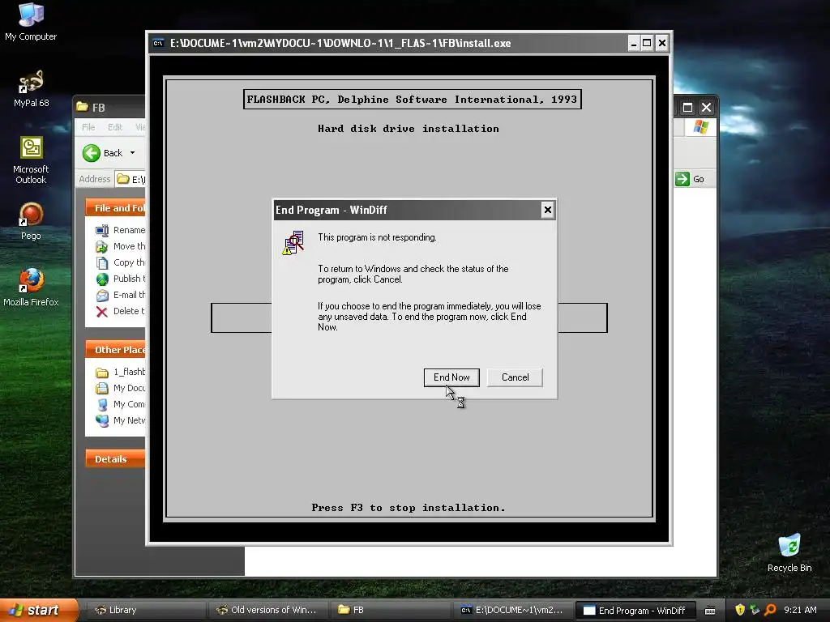Click Back button in FB window

tap(103, 153)
